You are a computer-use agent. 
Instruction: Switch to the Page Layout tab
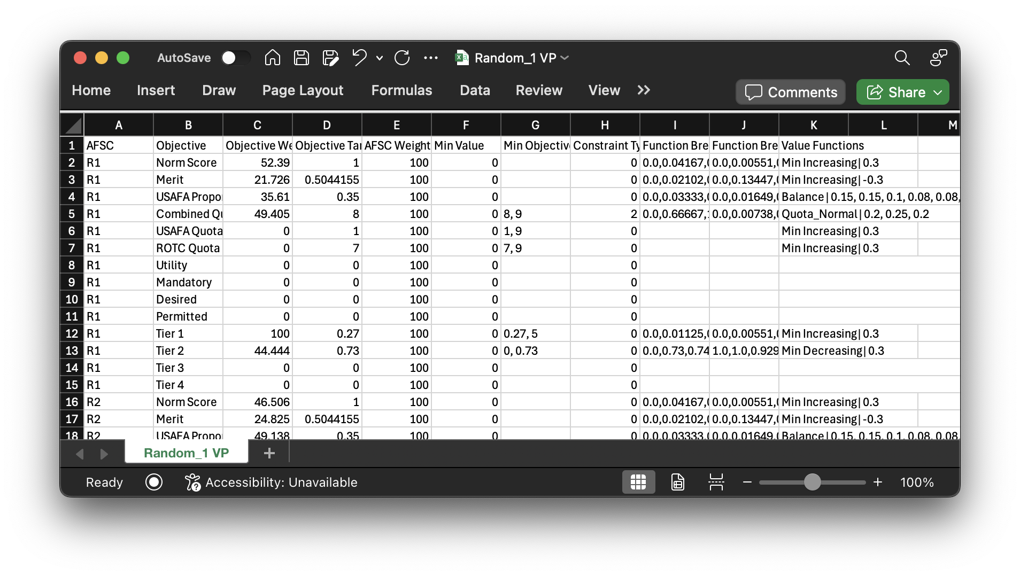(x=303, y=90)
